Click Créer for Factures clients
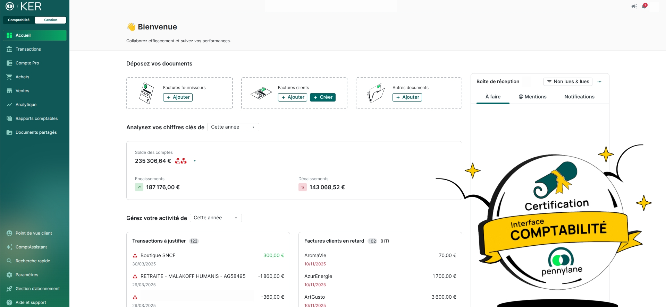This screenshot has height=307, width=666. [322, 97]
